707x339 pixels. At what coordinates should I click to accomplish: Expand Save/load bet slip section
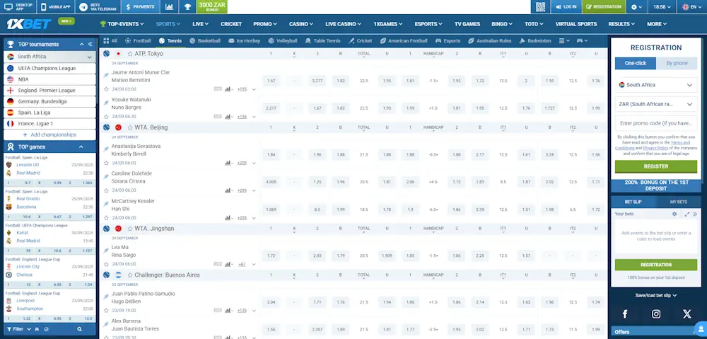pyautogui.click(x=655, y=295)
